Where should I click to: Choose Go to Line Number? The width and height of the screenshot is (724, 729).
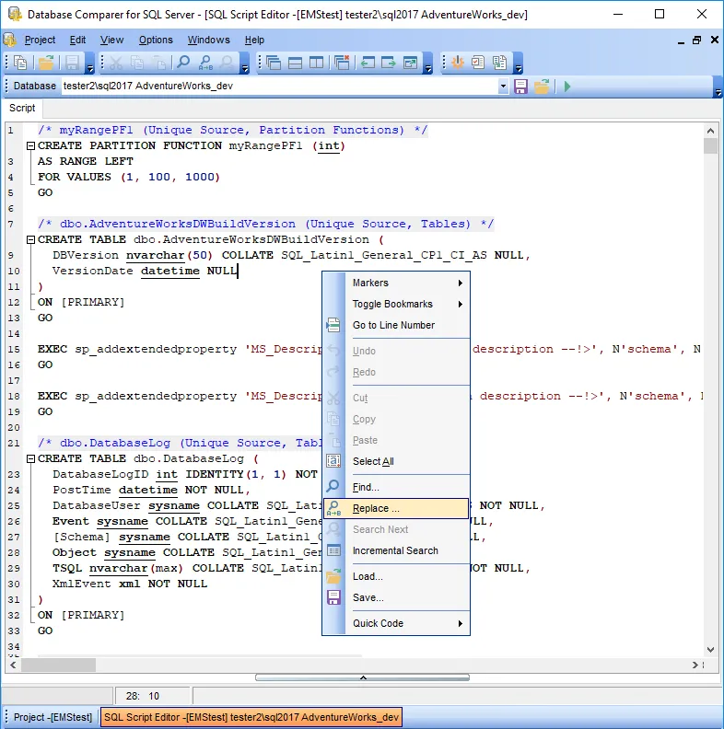point(396,325)
